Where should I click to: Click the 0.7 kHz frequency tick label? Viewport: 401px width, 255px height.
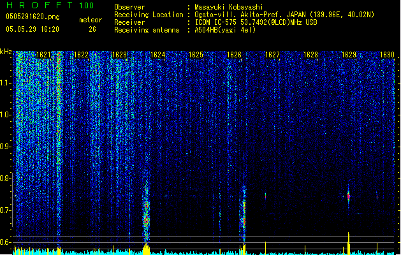(x=6, y=210)
